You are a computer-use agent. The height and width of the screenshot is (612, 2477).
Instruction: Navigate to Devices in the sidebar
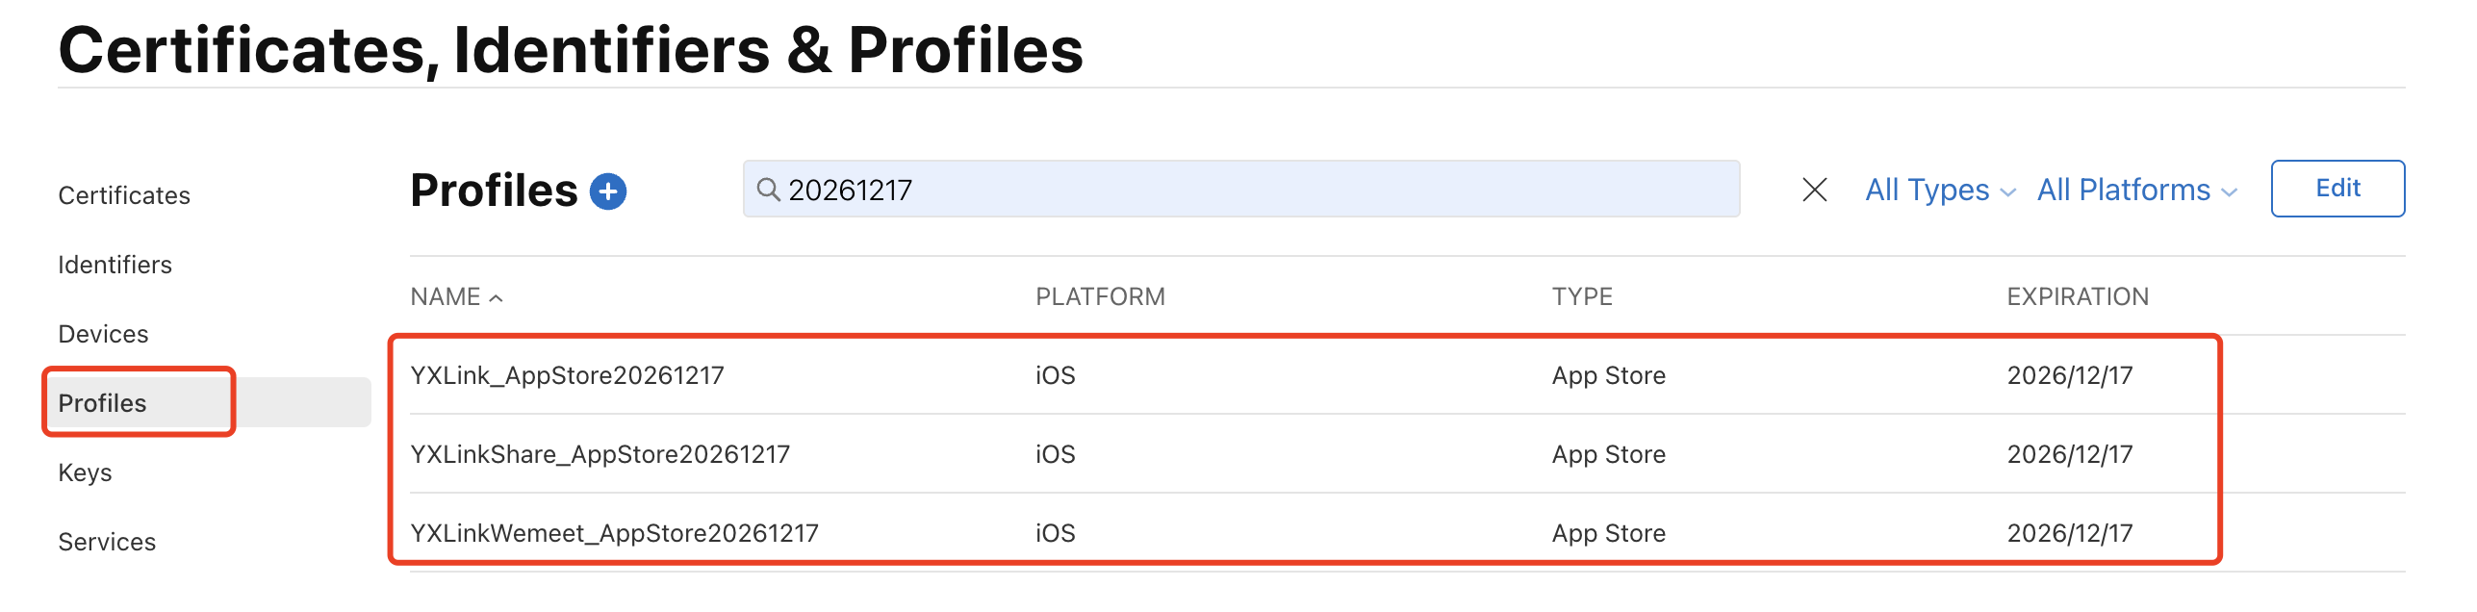tap(103, 334)
